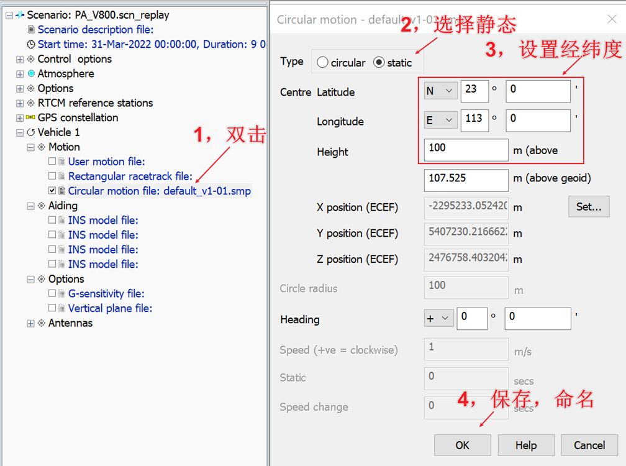Uncheck the Circular motion file checkbox
626x466 pixels.
[x=52, y=191]
